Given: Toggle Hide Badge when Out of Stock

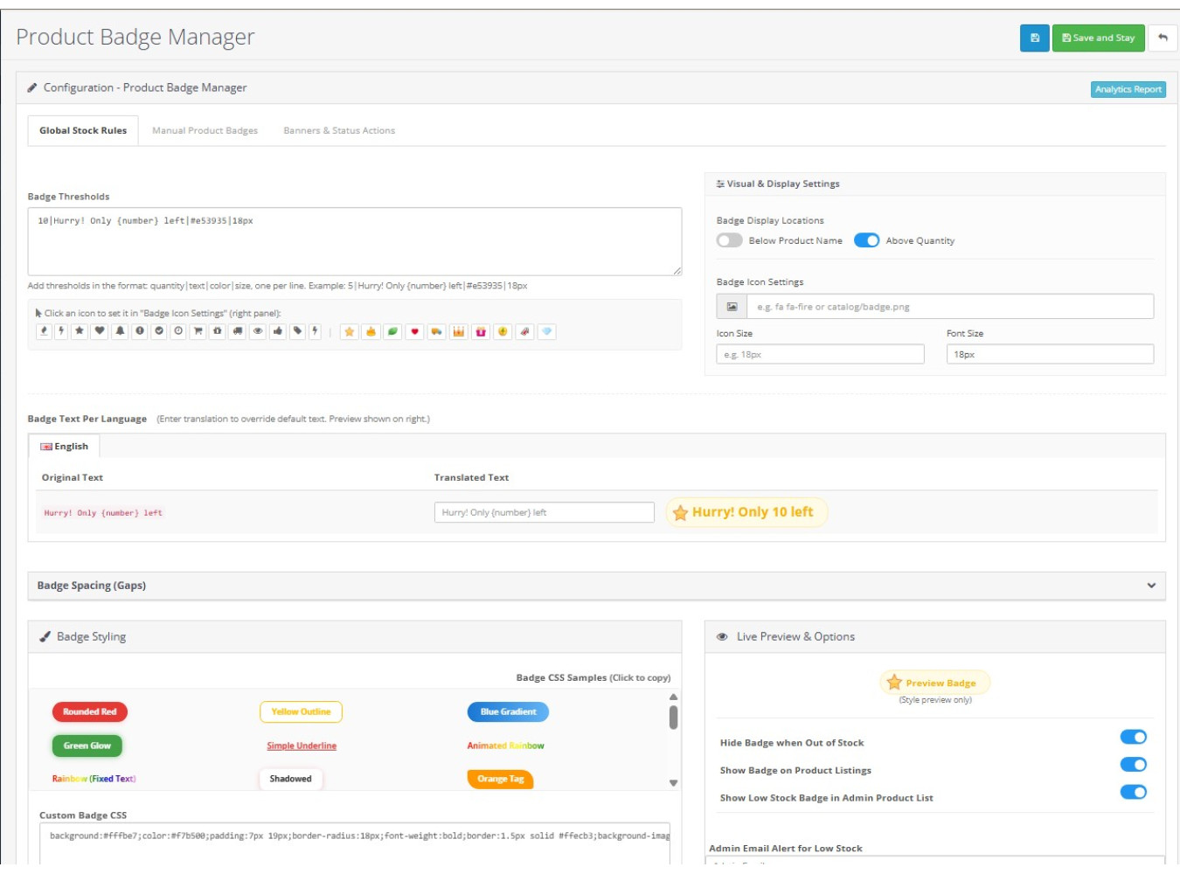Looking at the screenshot, I should click(x=1133, y=738).
